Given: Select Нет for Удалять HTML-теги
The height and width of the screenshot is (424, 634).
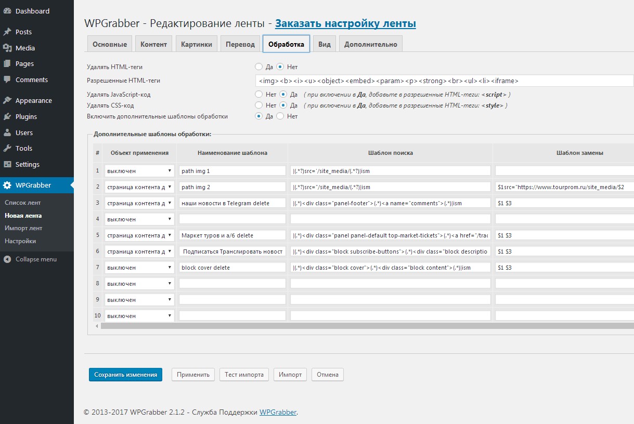Looking at the screenshot, I should click(280, 67).
